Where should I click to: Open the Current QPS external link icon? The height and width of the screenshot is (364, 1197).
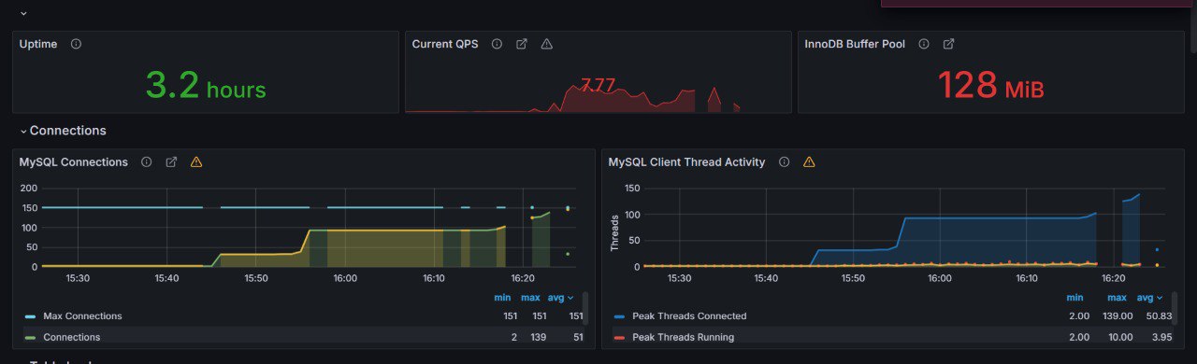[x=522, y=44]
